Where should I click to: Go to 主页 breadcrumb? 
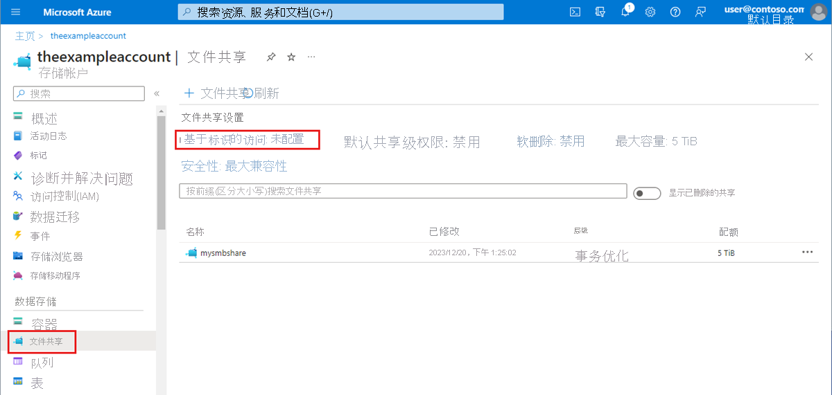25,35
